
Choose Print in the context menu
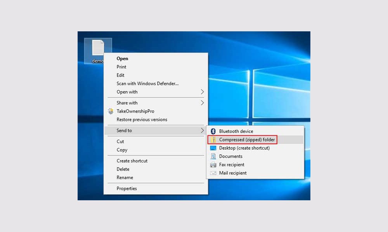click(x=156, y=67)
